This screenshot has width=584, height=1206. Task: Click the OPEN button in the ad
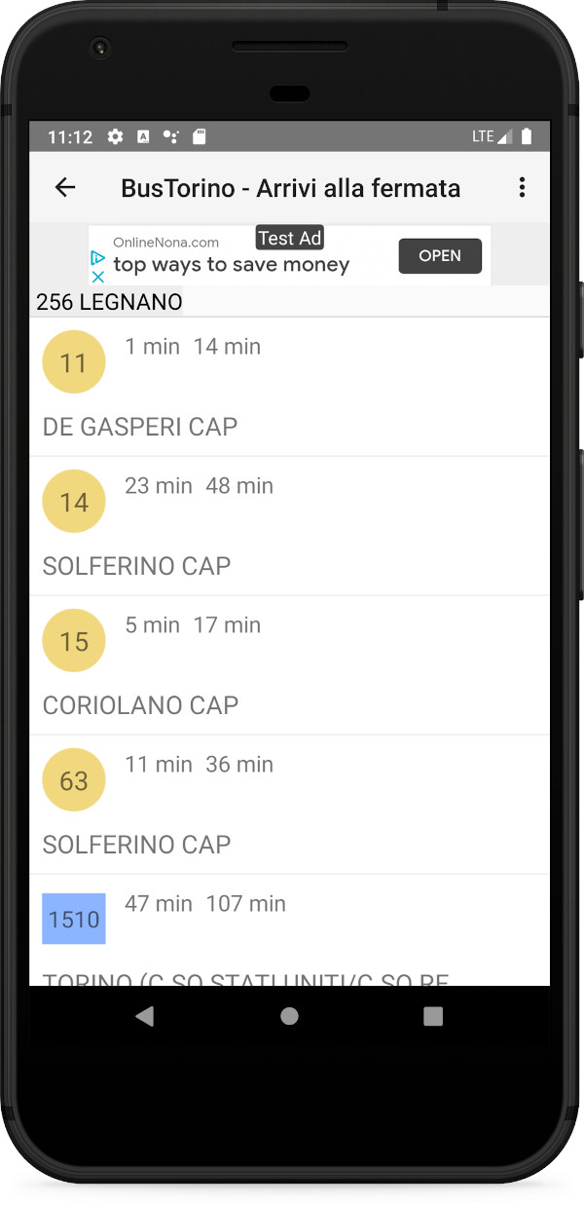[x=440, y=255]
